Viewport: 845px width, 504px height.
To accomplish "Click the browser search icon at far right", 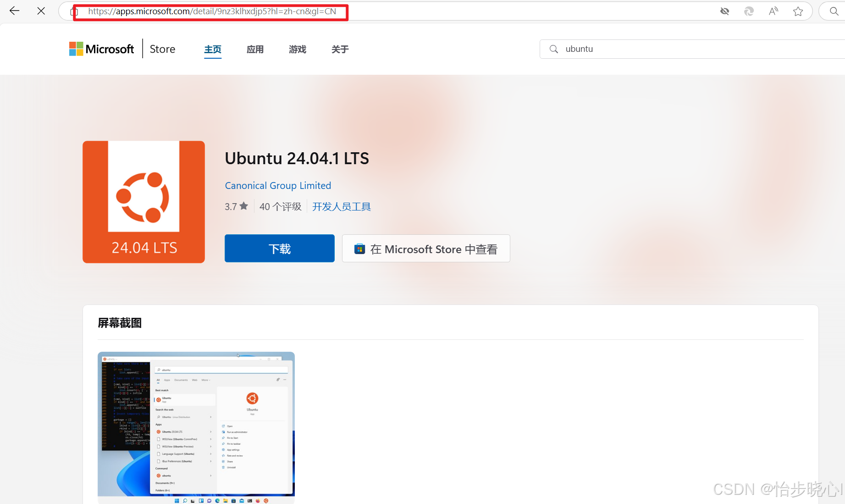I will [x=834, y=11].
